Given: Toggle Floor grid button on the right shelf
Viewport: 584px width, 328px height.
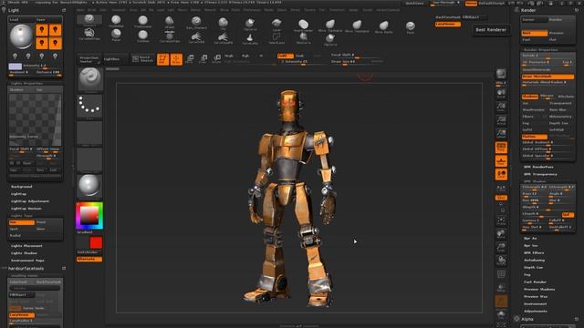Looking at the screenshot, I should (501, 161).
